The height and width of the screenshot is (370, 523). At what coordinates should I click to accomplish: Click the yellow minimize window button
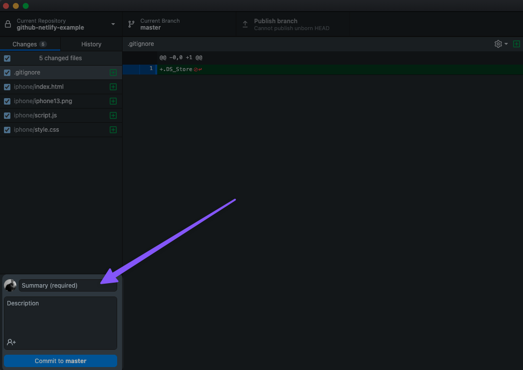coord(16,6)
